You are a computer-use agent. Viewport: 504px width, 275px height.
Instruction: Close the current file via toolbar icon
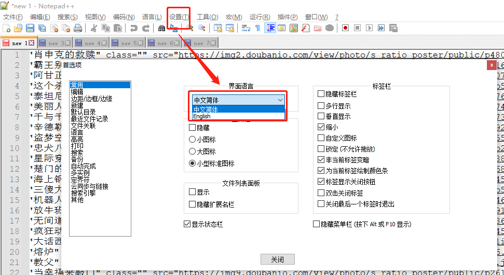54,28
